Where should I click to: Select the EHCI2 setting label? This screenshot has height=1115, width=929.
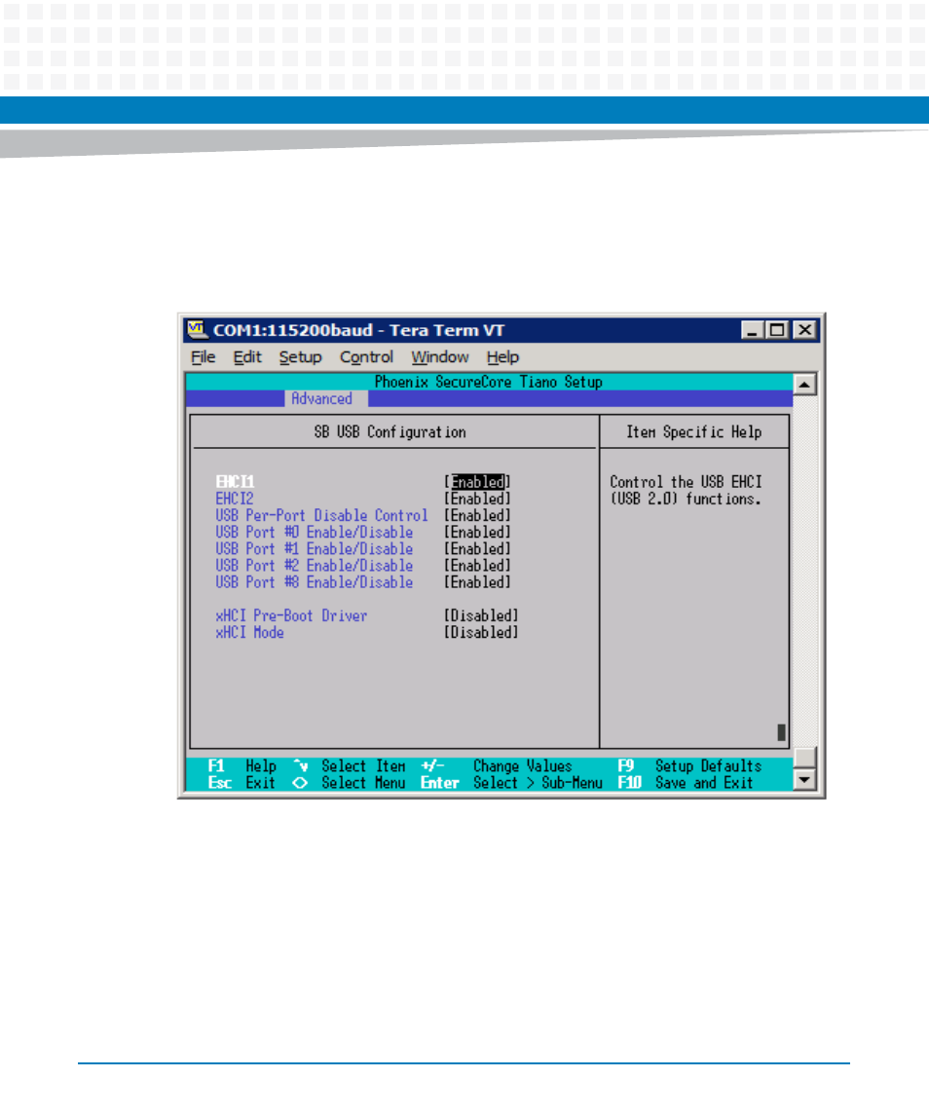[x=235, y=500]
